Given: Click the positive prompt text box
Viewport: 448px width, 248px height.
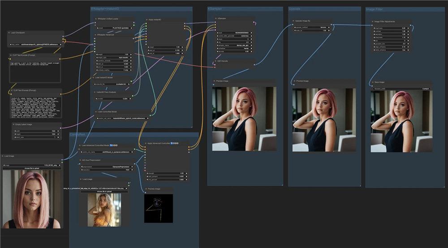Looking at the screenshot, I should pos(34,71).
